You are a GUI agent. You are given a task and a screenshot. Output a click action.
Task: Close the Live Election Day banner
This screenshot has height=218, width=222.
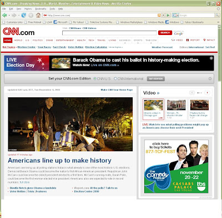211,58
